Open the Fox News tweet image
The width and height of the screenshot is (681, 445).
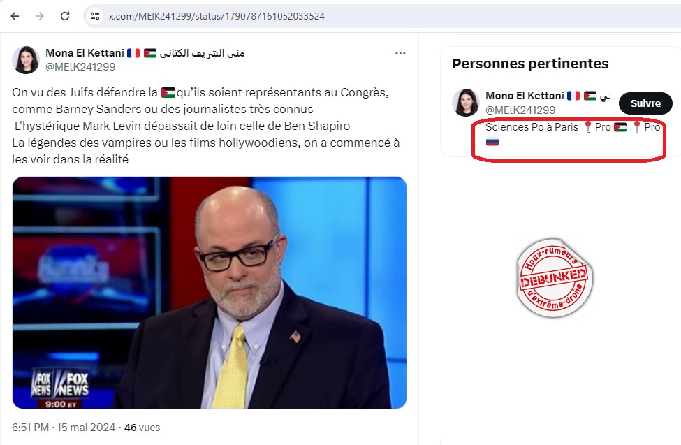coord(210,293)
